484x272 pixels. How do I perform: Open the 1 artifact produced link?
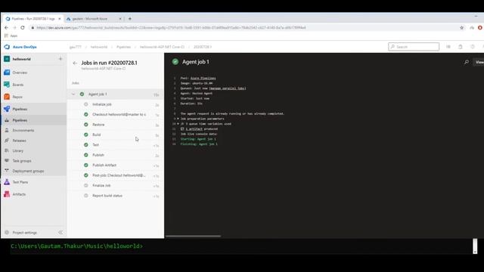pos(194,129)
